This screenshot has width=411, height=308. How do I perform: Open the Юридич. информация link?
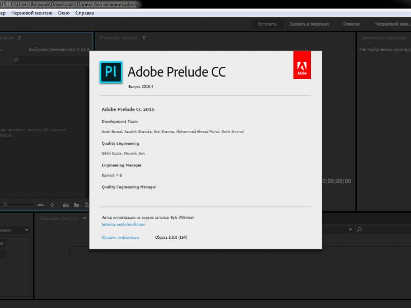pyautogui.click(x=121, y=238)
